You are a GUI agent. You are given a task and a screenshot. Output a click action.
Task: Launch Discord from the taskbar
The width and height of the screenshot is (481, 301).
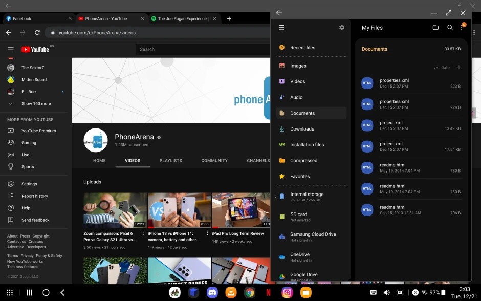[212, 292]
